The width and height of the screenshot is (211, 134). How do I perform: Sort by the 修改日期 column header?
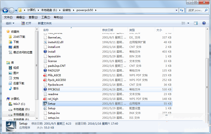[108, 30]
